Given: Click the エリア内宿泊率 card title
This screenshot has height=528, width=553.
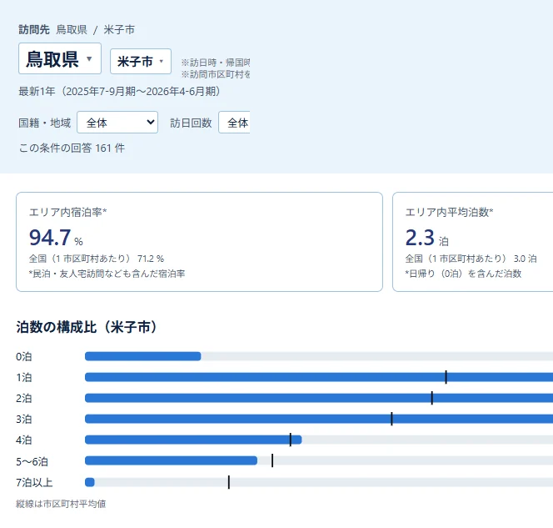Looking at the screenshot, I should click(67, 212).
